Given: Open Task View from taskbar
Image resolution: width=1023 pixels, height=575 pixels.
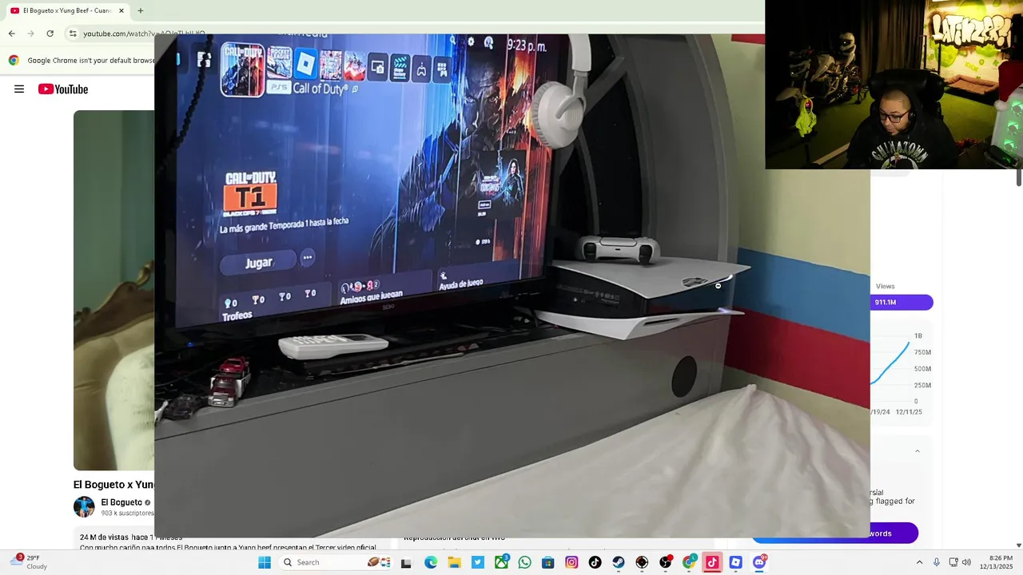Looking at the screenshot, I should click(406, 562).
